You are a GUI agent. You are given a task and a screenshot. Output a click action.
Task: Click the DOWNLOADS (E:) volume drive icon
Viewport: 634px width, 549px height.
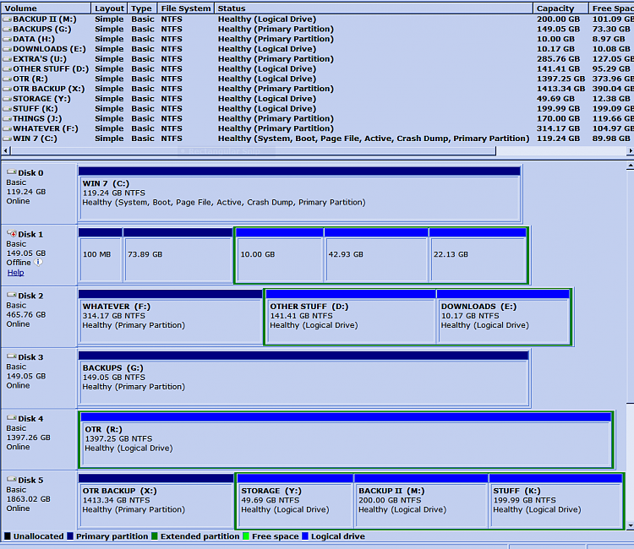point(7,49)
